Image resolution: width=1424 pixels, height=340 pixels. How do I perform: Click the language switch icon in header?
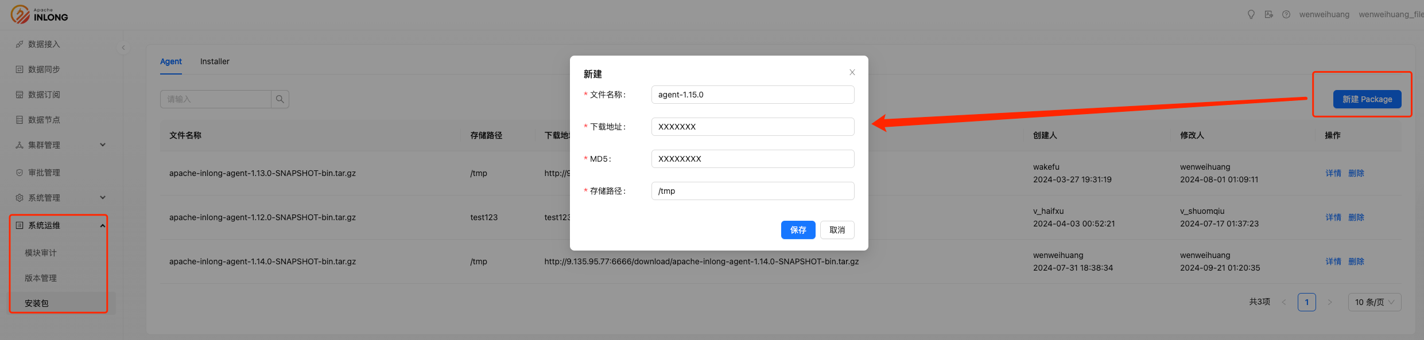click(1268, 14)
